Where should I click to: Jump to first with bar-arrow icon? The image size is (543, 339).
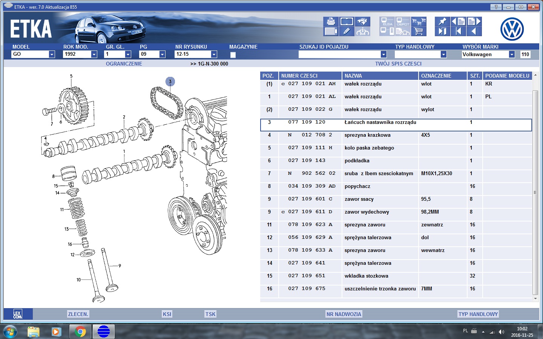click(458, 31)
